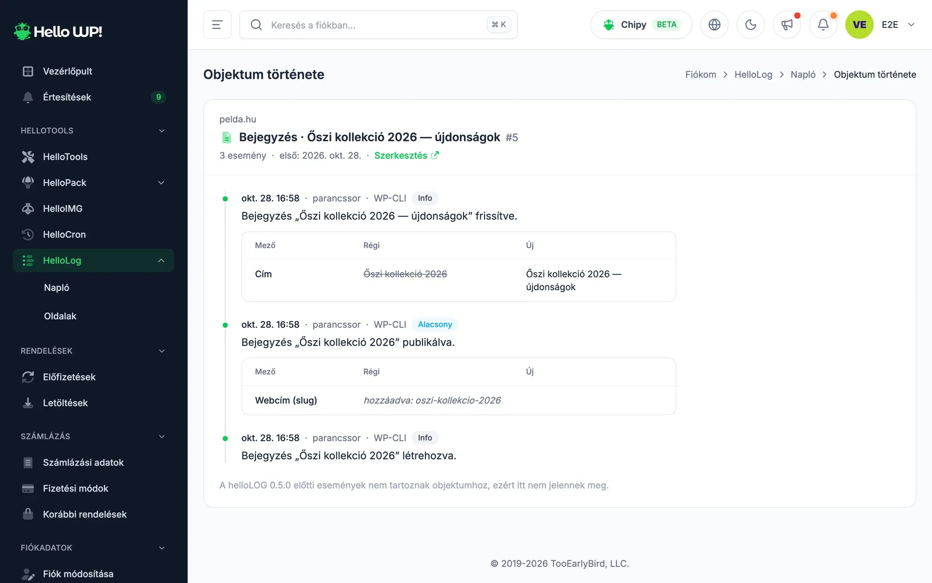
Task: Expand the HelloPack submenu chevron
Action: click(161, 182)
